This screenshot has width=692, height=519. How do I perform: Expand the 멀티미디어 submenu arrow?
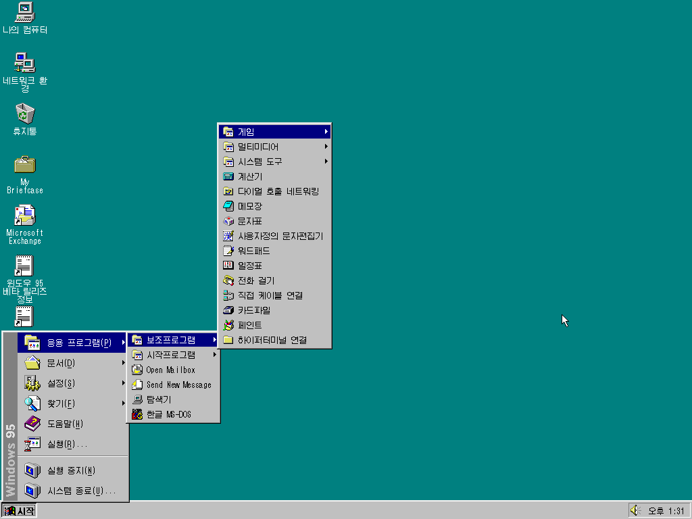[326, 147]
